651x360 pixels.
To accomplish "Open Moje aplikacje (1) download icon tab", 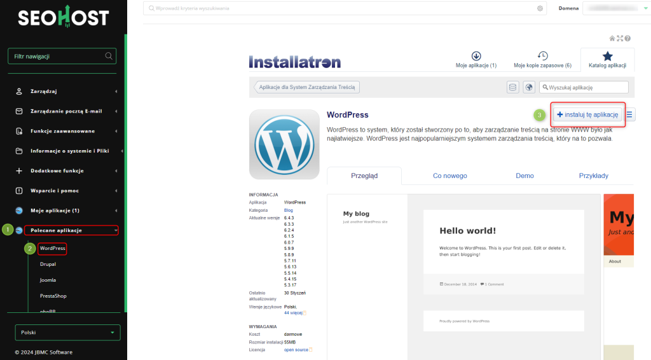I will pyautogui.click(x=476, y=59).
